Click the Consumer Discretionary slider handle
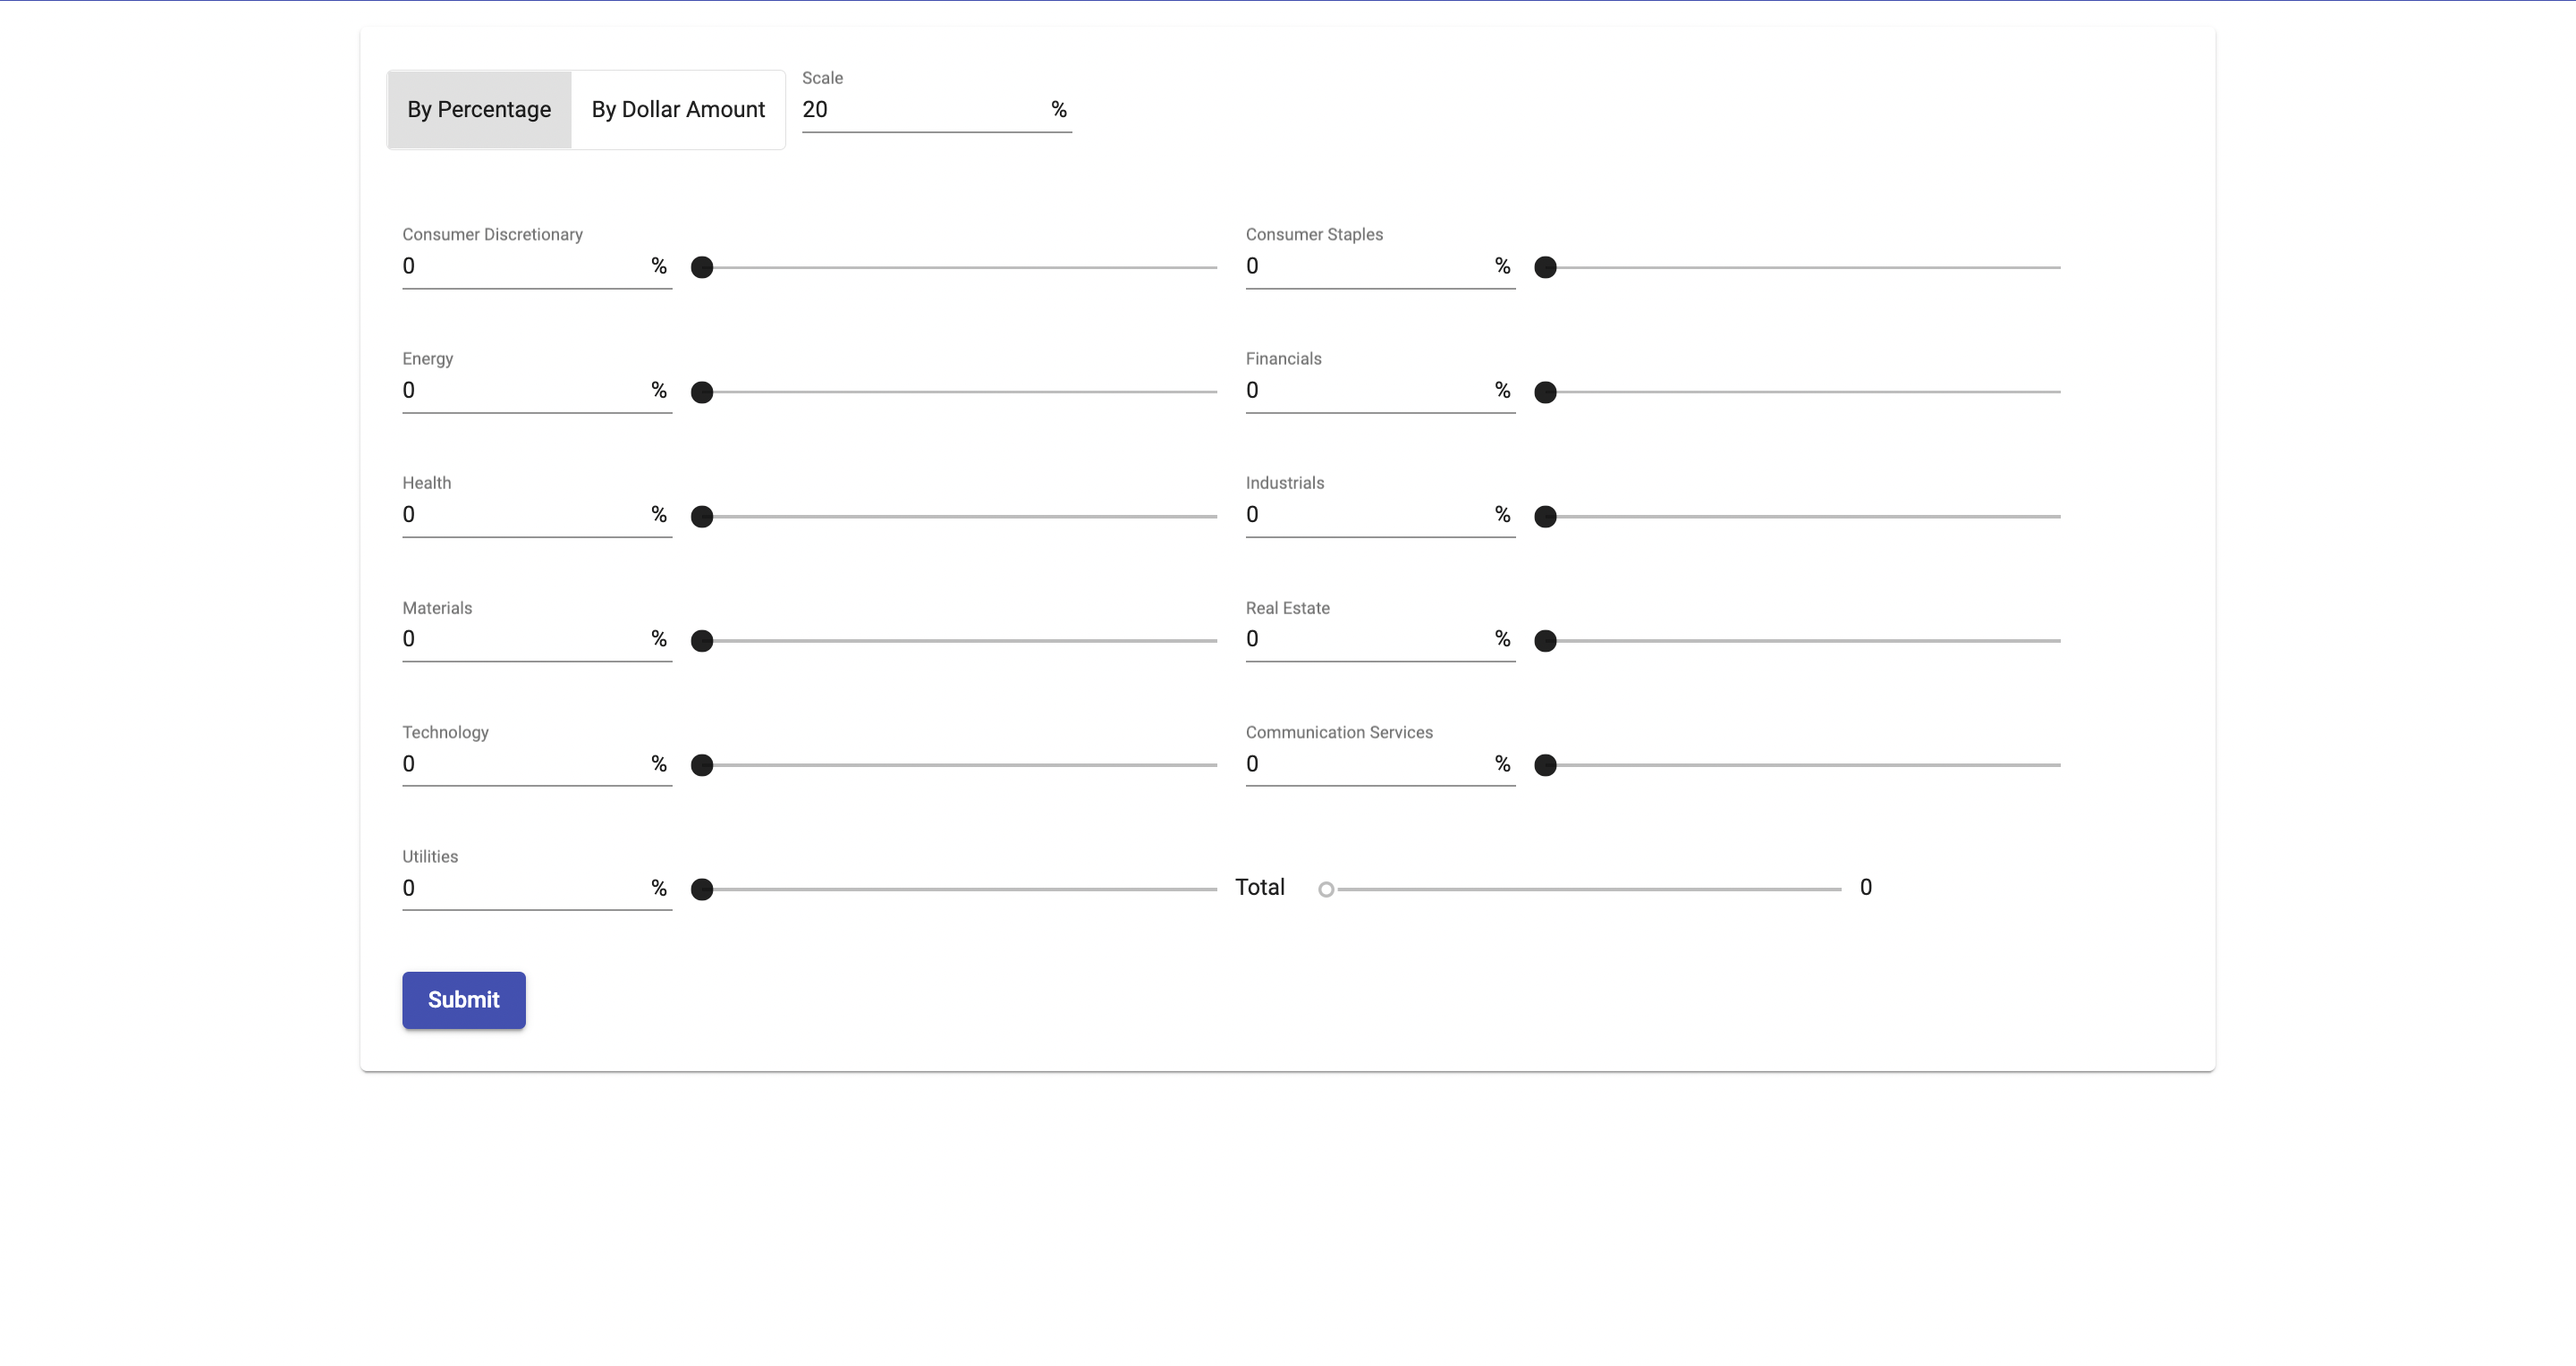The image size is (2576, 1366). coord(702,268)
